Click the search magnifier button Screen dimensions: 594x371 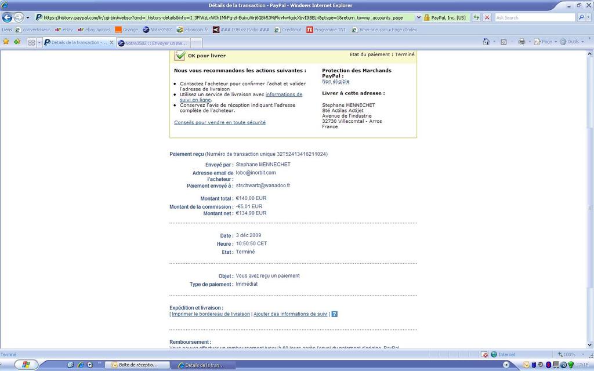tap(582, 17)
